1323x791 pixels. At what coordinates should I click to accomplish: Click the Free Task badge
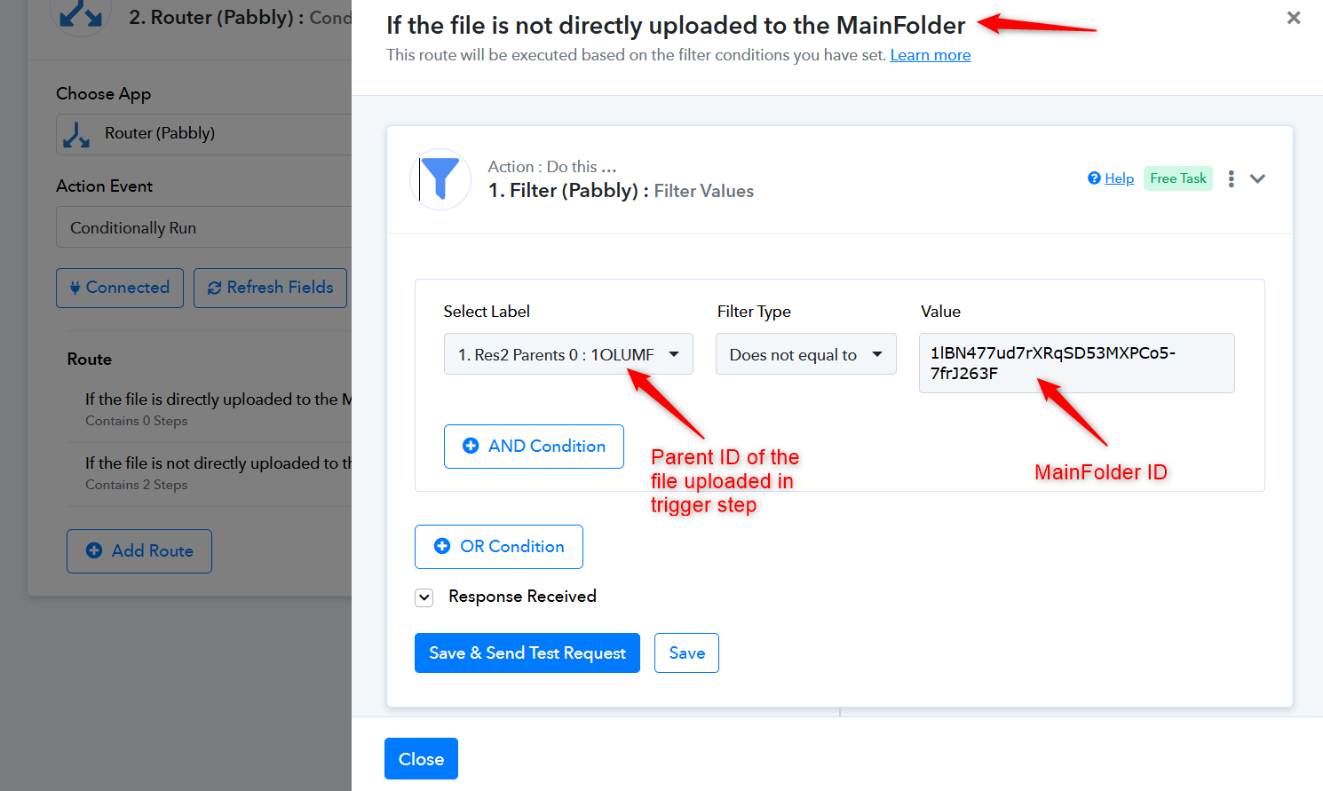click(x=1178, y=178)
